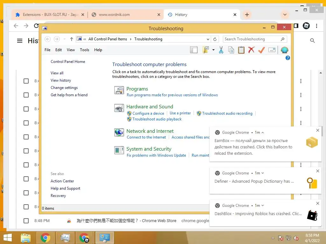Click the search magnifier in Troubleshooting search box
The height and width of the screenshot is (244, 326).
pyautogui.click(x=283, y=39)
